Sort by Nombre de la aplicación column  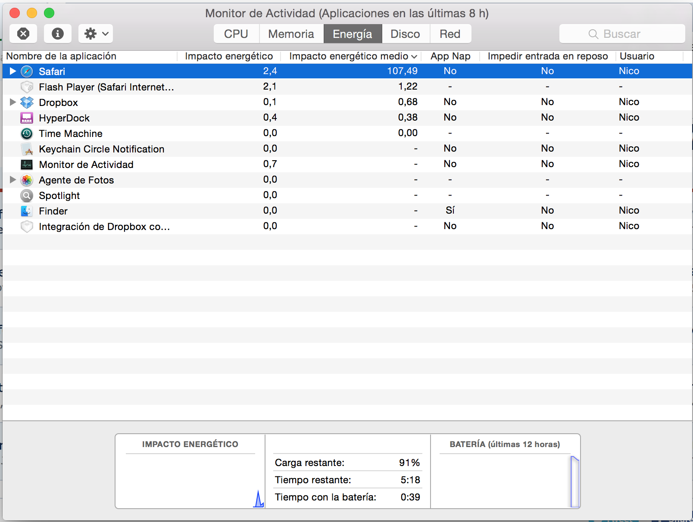pyautogui.click(x=61, y=56)
